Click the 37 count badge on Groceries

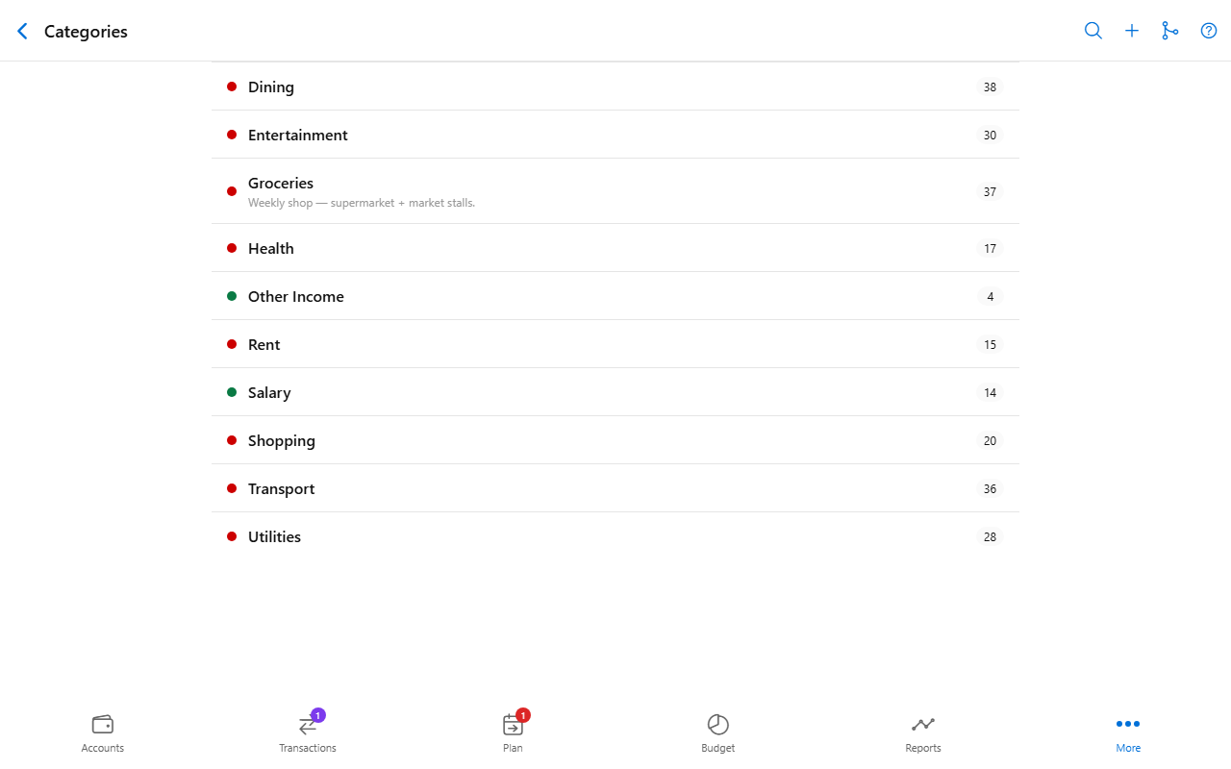[x=990, y=191]
